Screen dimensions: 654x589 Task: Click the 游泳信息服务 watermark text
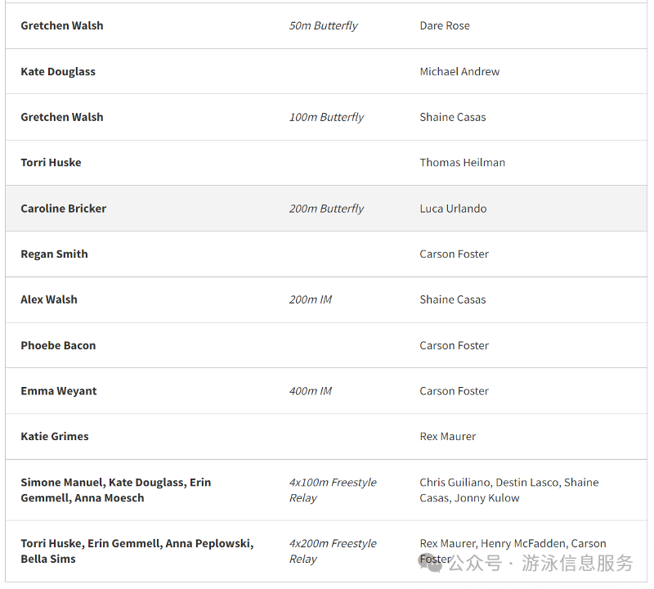577,564
